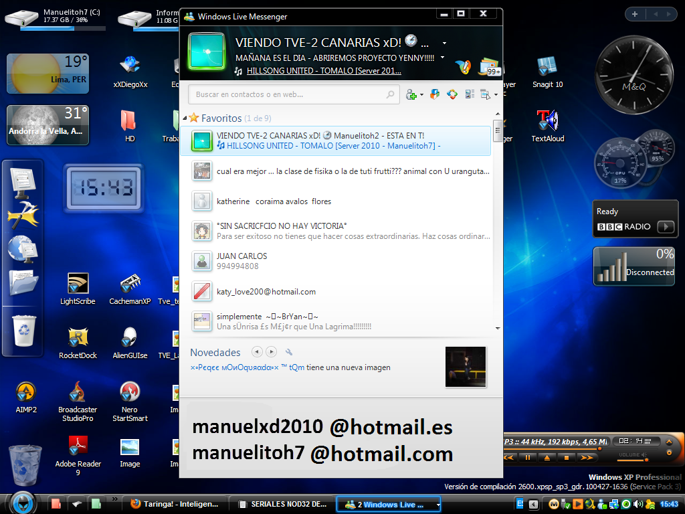Open CachemanXP desktop icon
This screenshot has height=514, width=685.
pos(130,288)
